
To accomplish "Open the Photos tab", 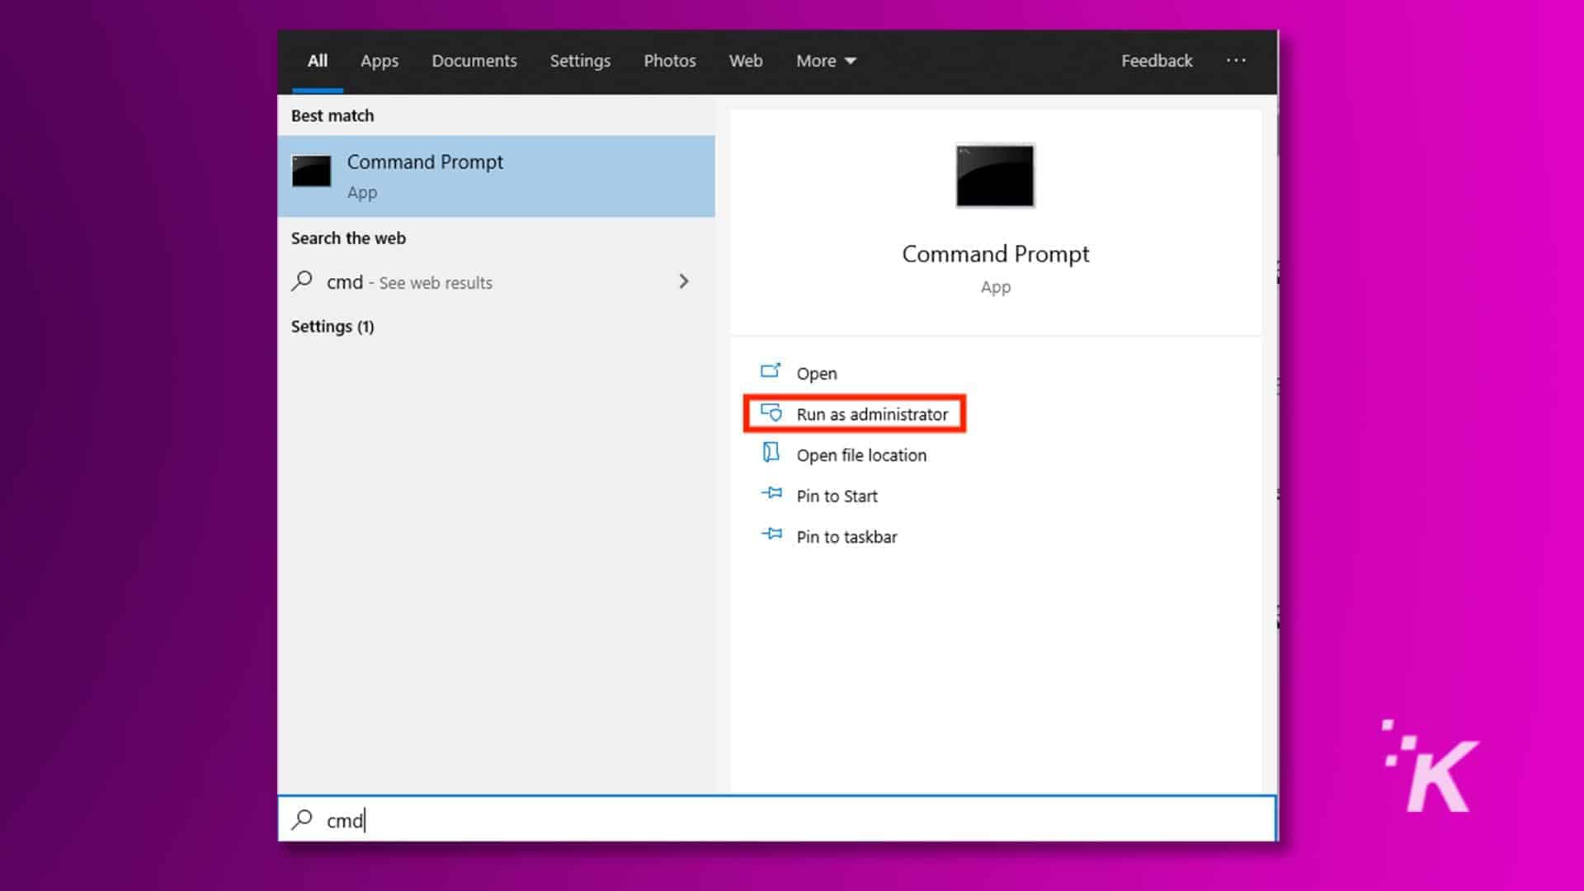I will pos(669,61).
